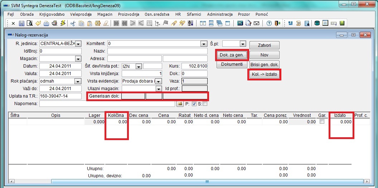
Task: Expand the Ulazni magacin dropdown
Action: (159, 89)
